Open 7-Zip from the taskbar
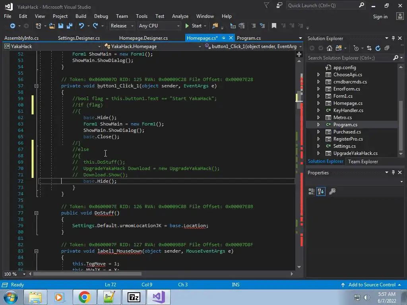 tap(134, 297)
